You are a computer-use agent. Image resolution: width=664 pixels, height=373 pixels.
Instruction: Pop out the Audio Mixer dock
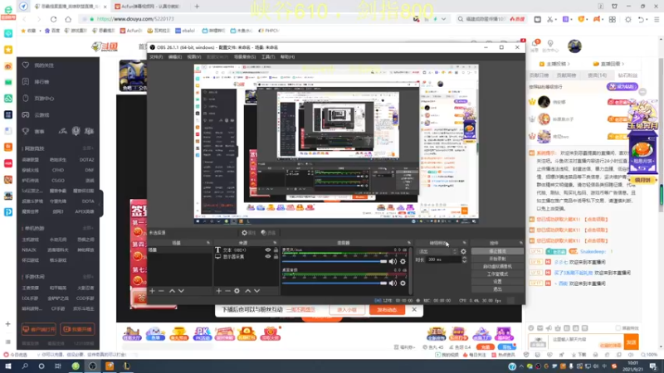pyautogui.click(x=409, y=243)
